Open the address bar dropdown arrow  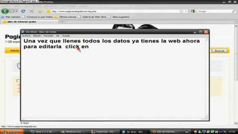click(x=186, y=12)
